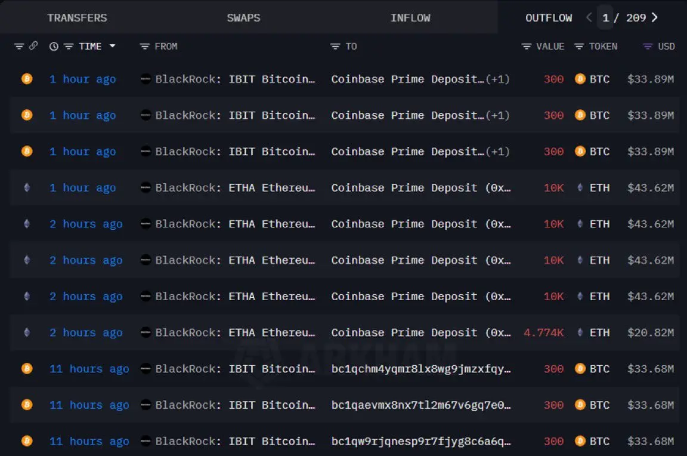Switch to the TRANSFERS tab
The image size is (687, 456).
pyautogui.click(x=77, y=18)
